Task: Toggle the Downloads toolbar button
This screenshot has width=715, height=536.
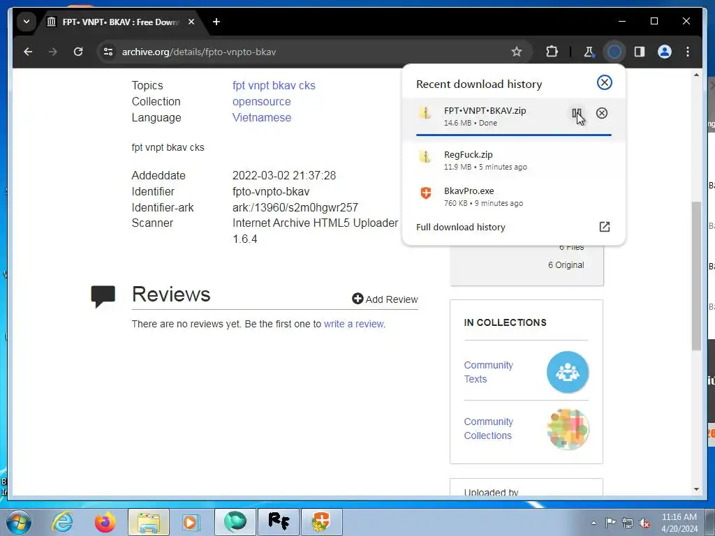Action: tap(614, 52)
